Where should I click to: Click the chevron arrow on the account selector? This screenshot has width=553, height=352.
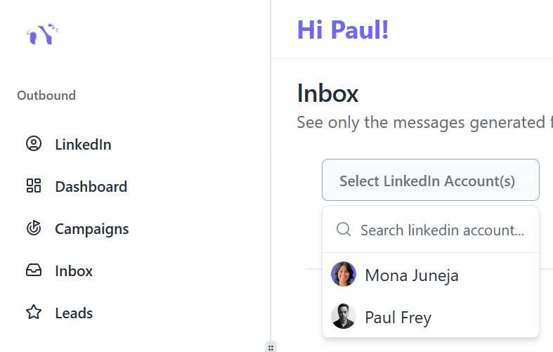pyautogui.click(x=526, y=181)
